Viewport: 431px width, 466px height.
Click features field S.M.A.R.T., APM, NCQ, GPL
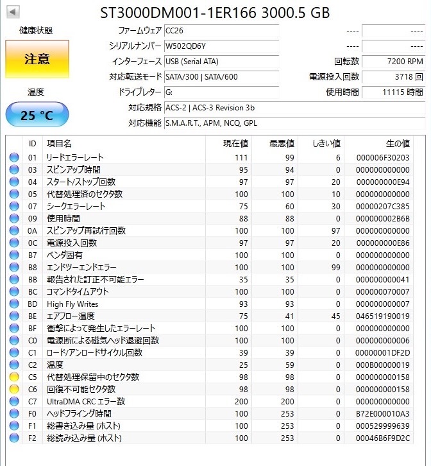click(x=294, y=123)
